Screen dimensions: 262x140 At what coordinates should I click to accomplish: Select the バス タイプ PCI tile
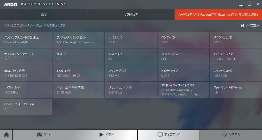tap(131, 56)
